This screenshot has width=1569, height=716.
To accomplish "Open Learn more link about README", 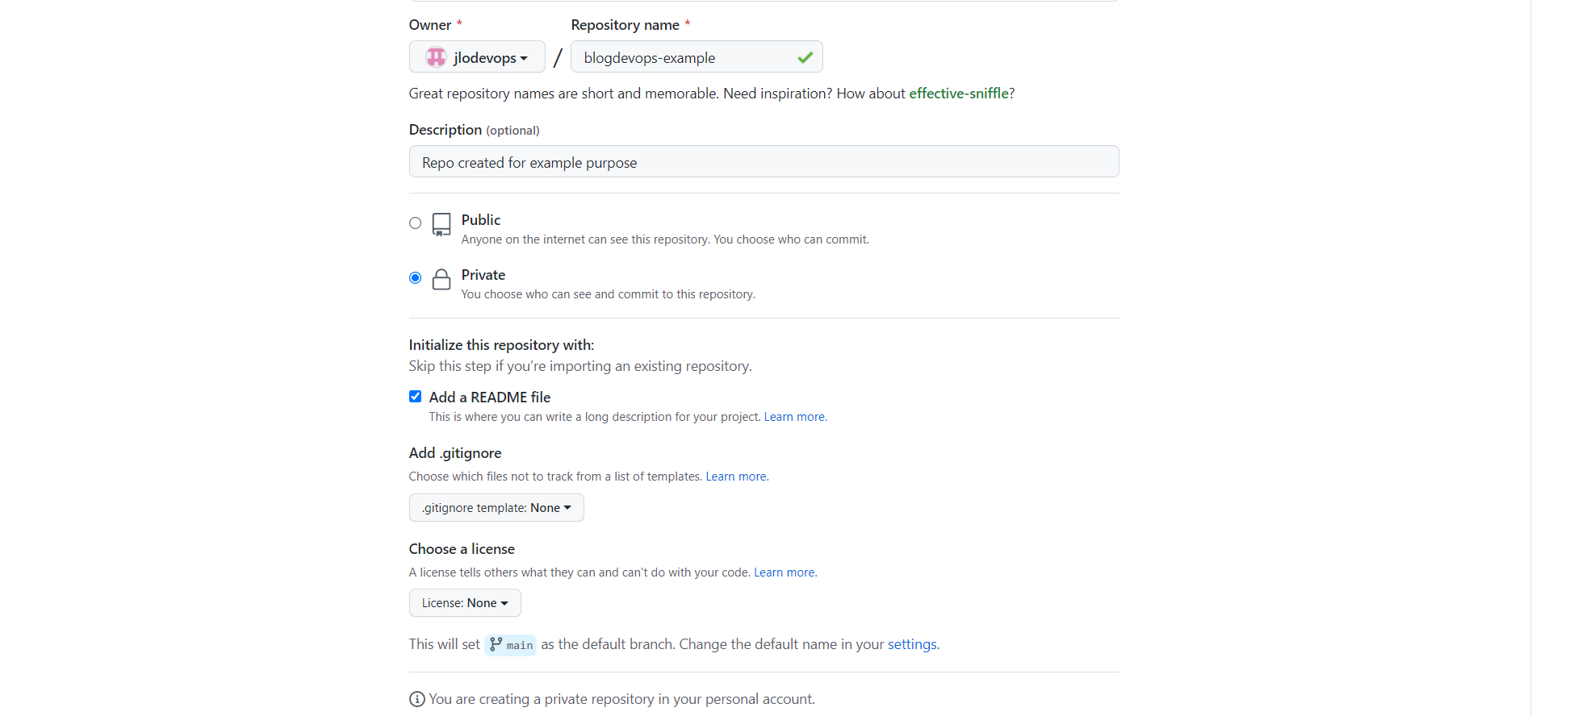I will [794, 417].
